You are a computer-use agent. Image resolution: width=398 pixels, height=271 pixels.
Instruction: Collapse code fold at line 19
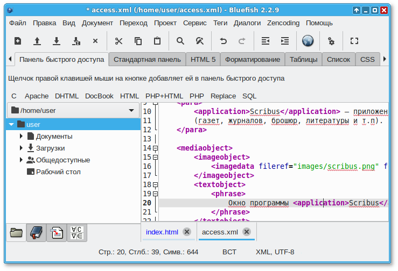(x=155, y=194)
